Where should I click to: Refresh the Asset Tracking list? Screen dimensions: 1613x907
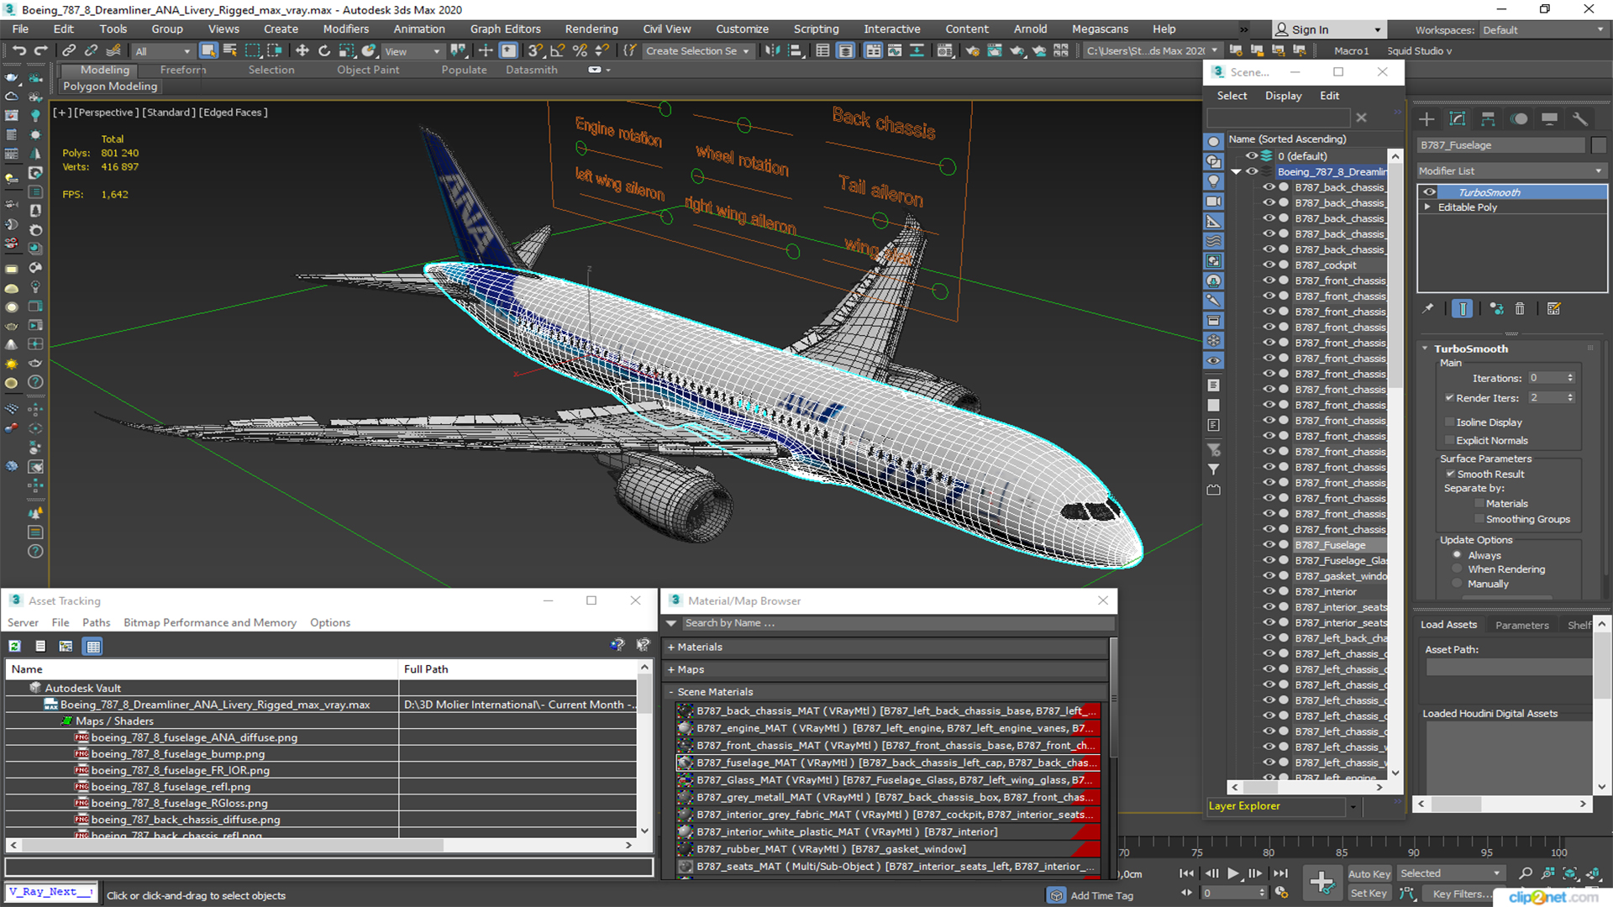(15, 646)
